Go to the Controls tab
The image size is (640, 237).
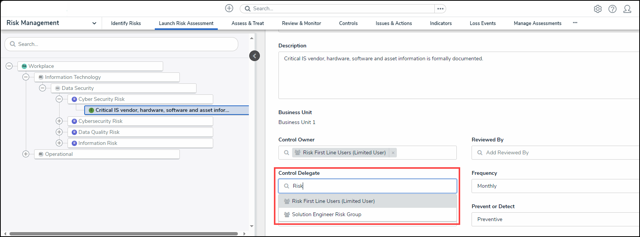(x=348, y=24)
